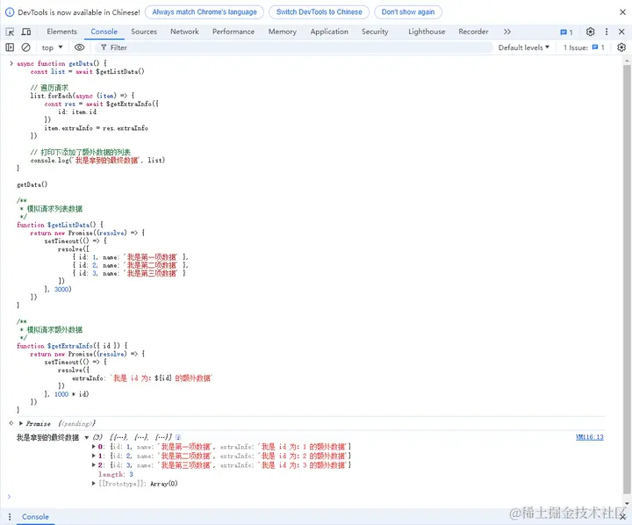Click scrollbar up arrow
The image size is (632, 525).
tap(627, 61)
